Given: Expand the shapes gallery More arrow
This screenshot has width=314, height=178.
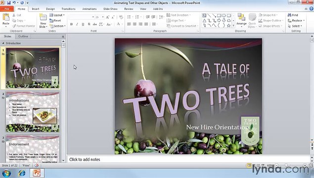Looking at the screenshot, I should [x=233, y=26].
